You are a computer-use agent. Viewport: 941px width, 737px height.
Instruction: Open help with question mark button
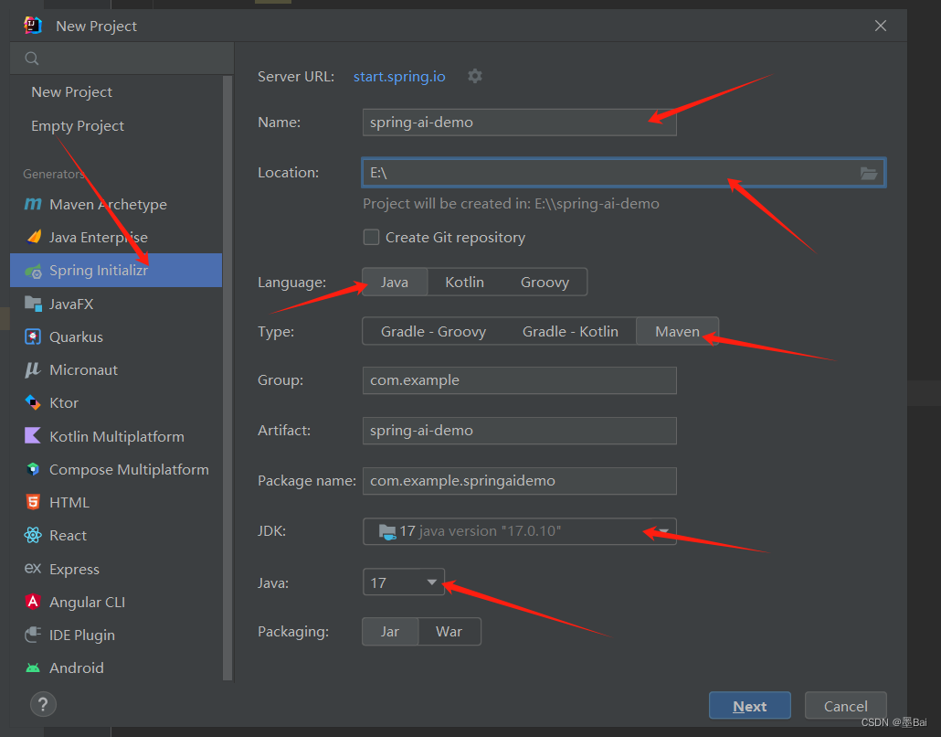coord(43,705)
